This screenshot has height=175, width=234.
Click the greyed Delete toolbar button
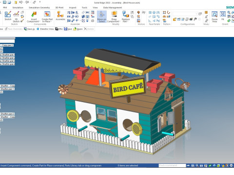pos(89,29)
